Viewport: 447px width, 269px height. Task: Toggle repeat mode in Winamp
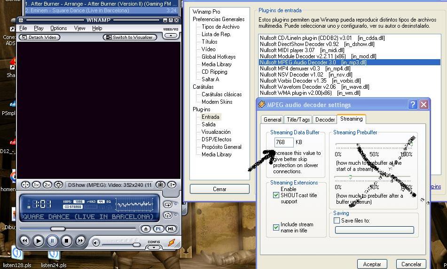(168, 204)
